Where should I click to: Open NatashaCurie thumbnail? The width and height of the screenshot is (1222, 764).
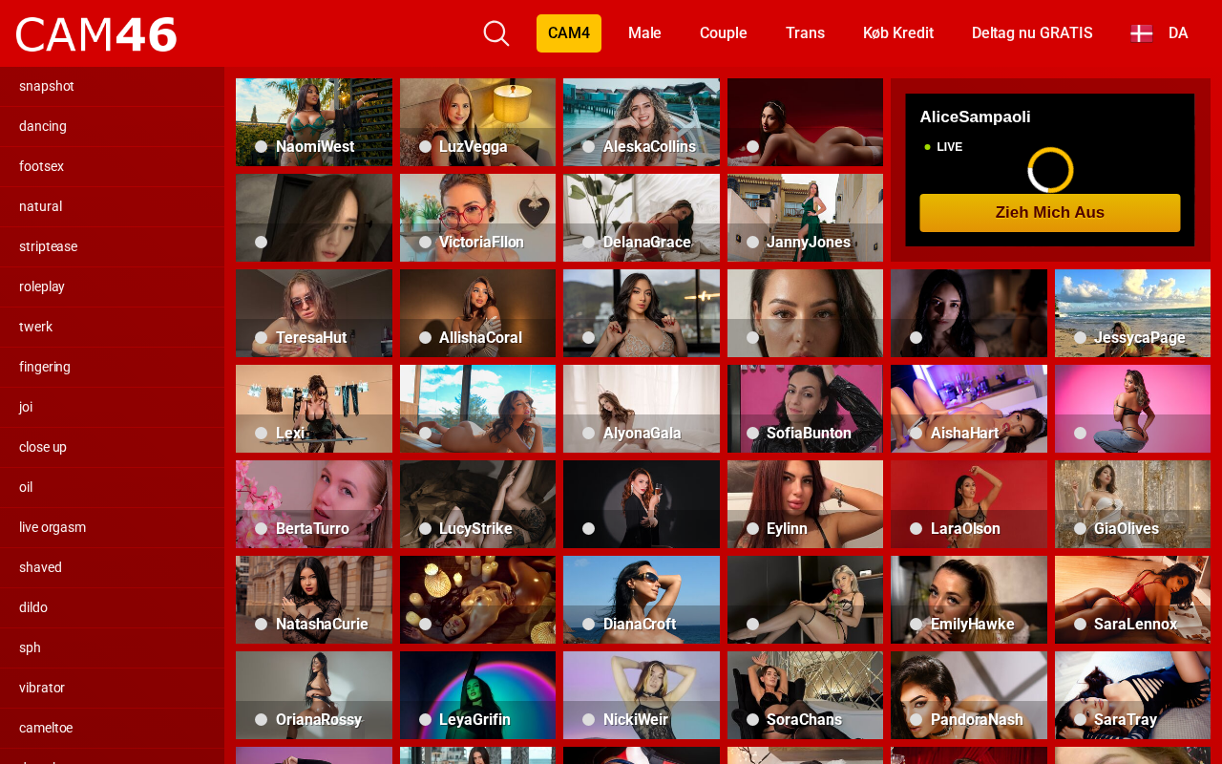click(314, 600)
